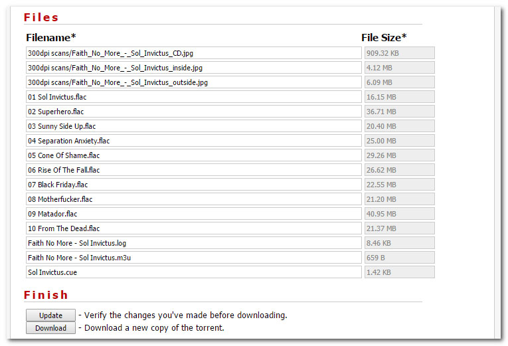Click the 06 Rise Of The Fall.flac field

(193, 170)
